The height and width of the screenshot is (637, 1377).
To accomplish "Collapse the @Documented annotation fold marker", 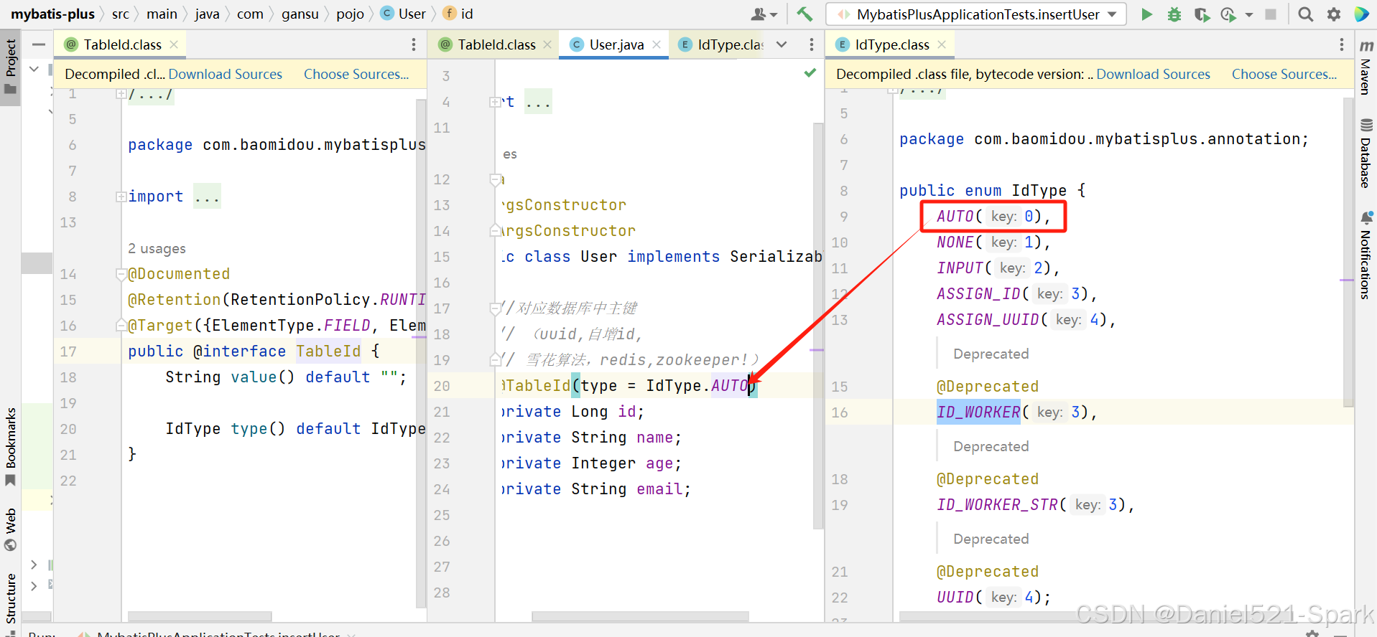I will (x=121, y=274).
